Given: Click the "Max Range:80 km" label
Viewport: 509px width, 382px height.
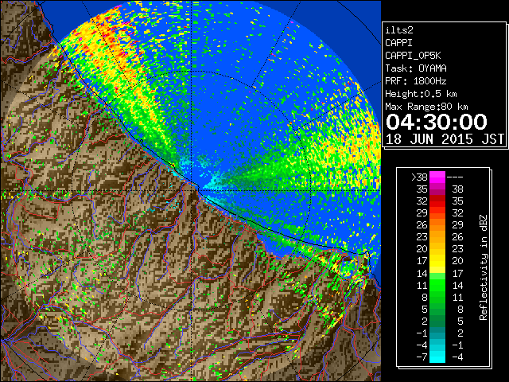Looking at the screenshot, I should tap(426, 107).
